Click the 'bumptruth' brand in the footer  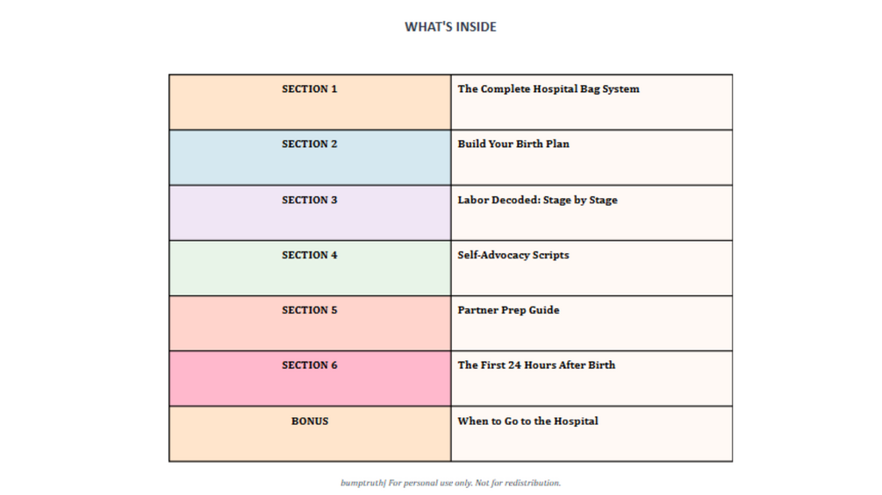tap(362, 483)
